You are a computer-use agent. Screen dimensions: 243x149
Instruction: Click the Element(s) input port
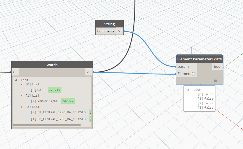pyautogui.click(x=187, y=74)
